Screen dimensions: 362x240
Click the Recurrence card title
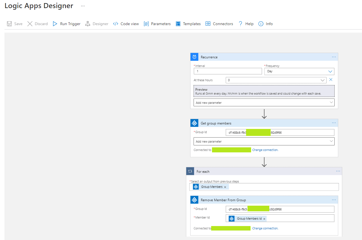pyautogui.click(x=209, y=57)
